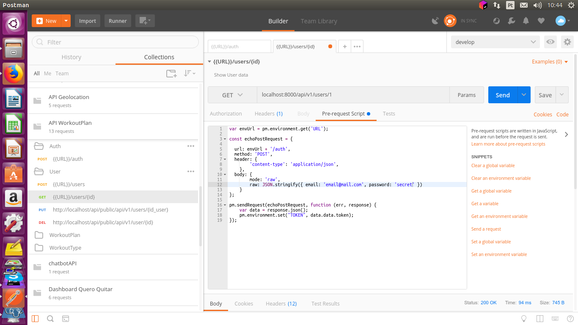Open the New button dropdown arrow
This screenshot has height=325, width=578.
(66, 21)
